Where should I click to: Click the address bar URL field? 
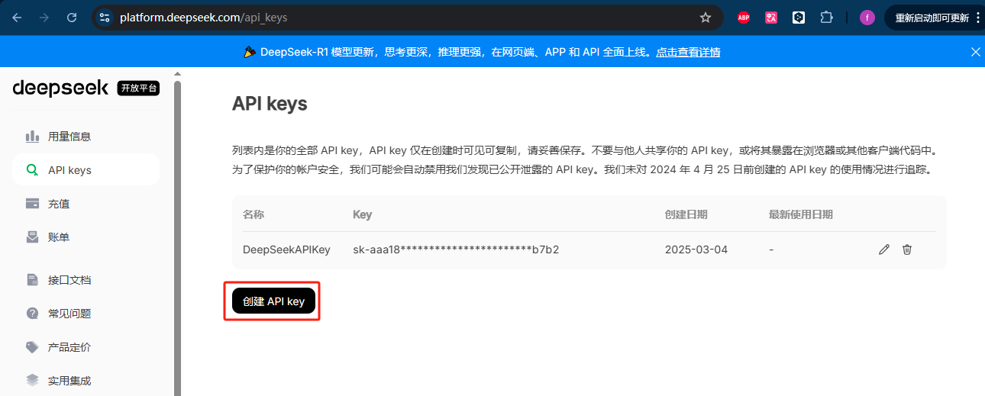[405, 18]
